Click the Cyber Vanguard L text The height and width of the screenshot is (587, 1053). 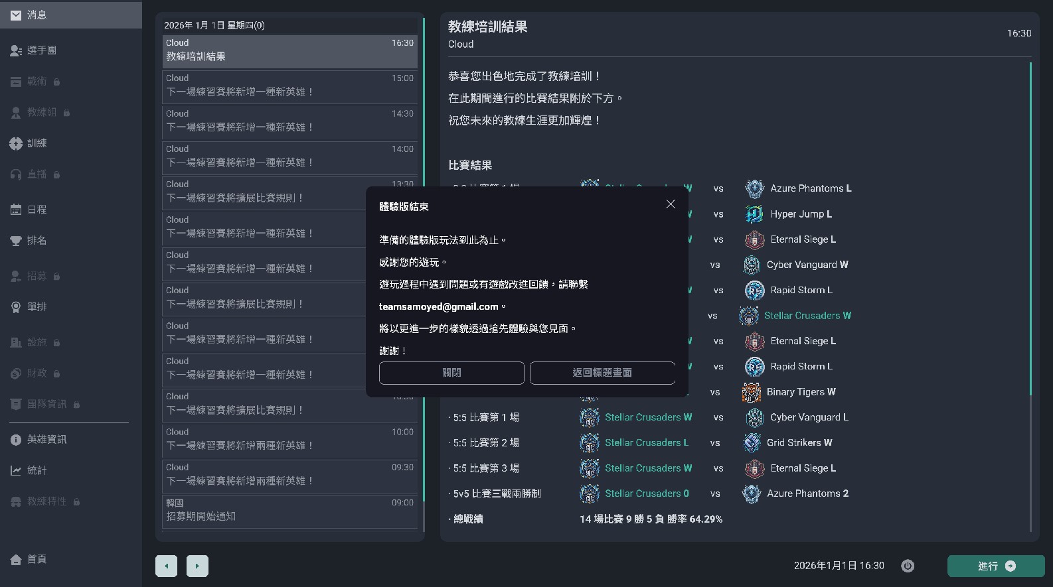809,417
